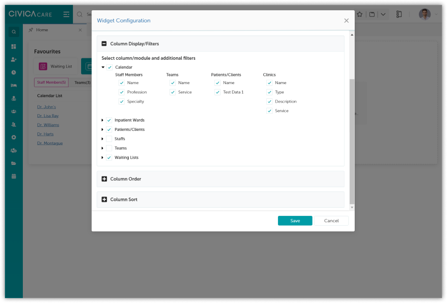Close the Widget Configuration dialog
Viewport: 447px width, 303px height.
tap(346, 20)
